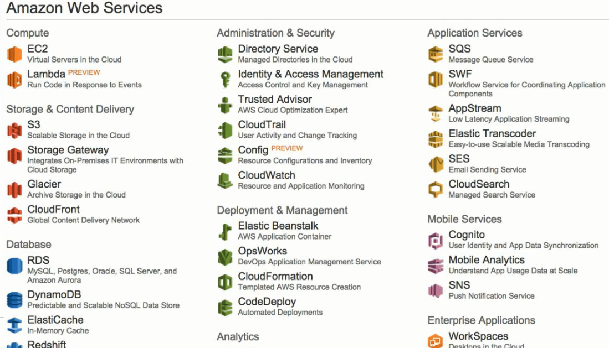Go to the Directory Service page
The height and width of the screenshot is (348, 609).
tap(278, 49)
